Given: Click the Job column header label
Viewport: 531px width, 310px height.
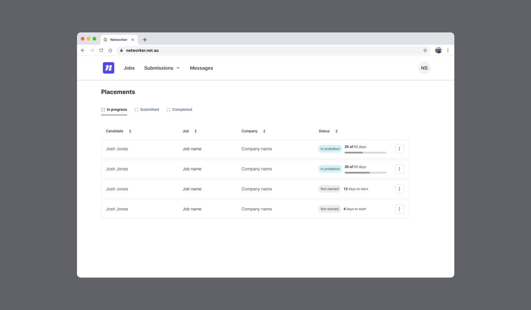Looking at the screenshot, I should click(x=186, y=131).
